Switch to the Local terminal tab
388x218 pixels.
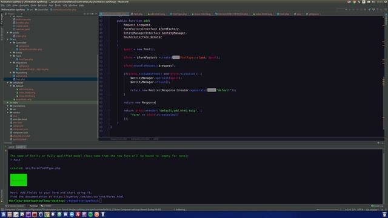(x=12, y=147)
